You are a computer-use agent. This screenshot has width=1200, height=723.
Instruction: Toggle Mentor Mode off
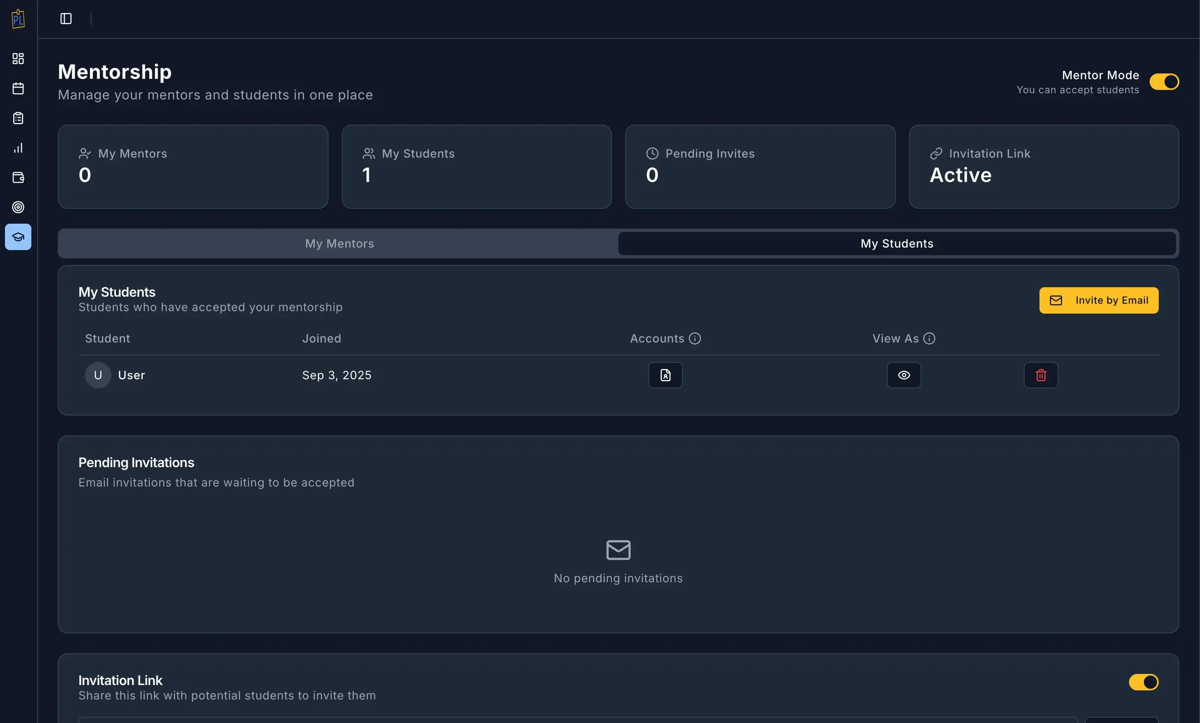(x=1165, y=82)
